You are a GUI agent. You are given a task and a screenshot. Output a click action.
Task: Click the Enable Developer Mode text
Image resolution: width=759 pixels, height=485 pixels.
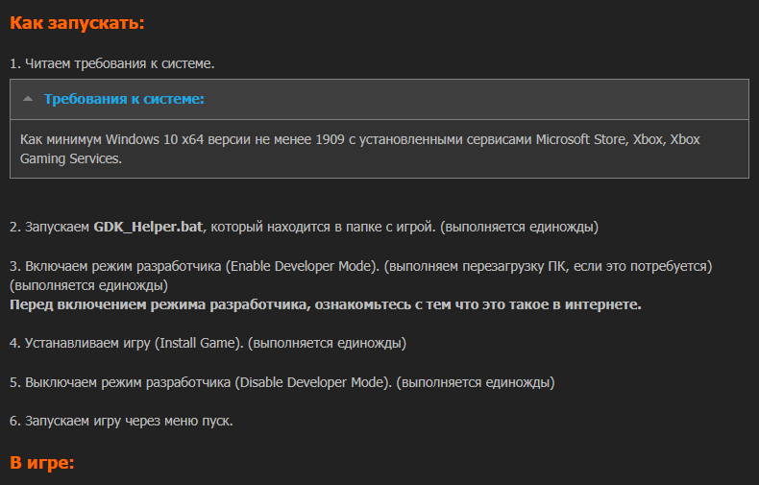301,266
